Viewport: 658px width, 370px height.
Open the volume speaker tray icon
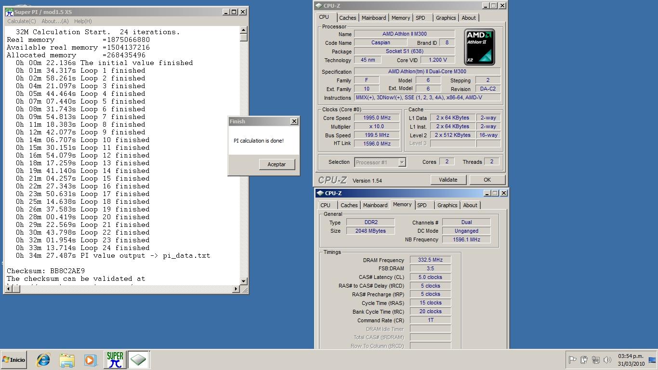pyautogui.click(x=607, y=360)
